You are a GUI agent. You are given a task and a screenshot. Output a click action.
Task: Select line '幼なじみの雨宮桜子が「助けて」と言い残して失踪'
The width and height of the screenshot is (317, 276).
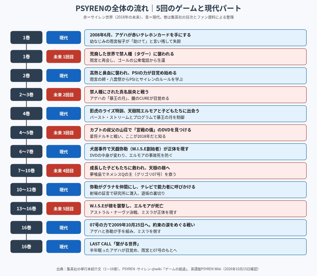coord(135,41)
